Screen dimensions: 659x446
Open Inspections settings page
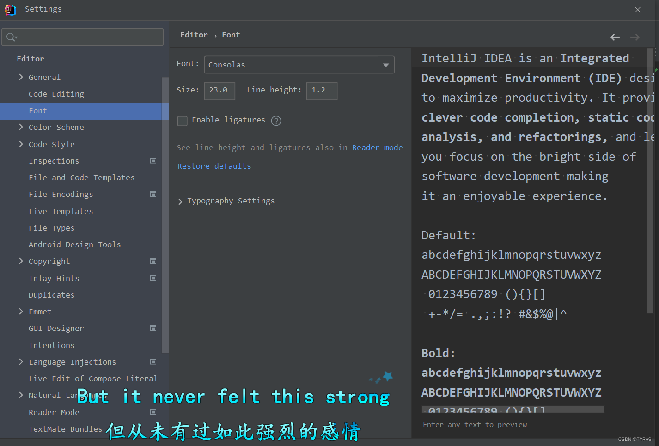(54, 161)
